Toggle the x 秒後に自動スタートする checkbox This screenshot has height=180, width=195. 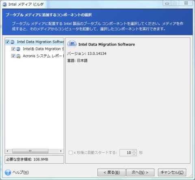pos(70,153)
